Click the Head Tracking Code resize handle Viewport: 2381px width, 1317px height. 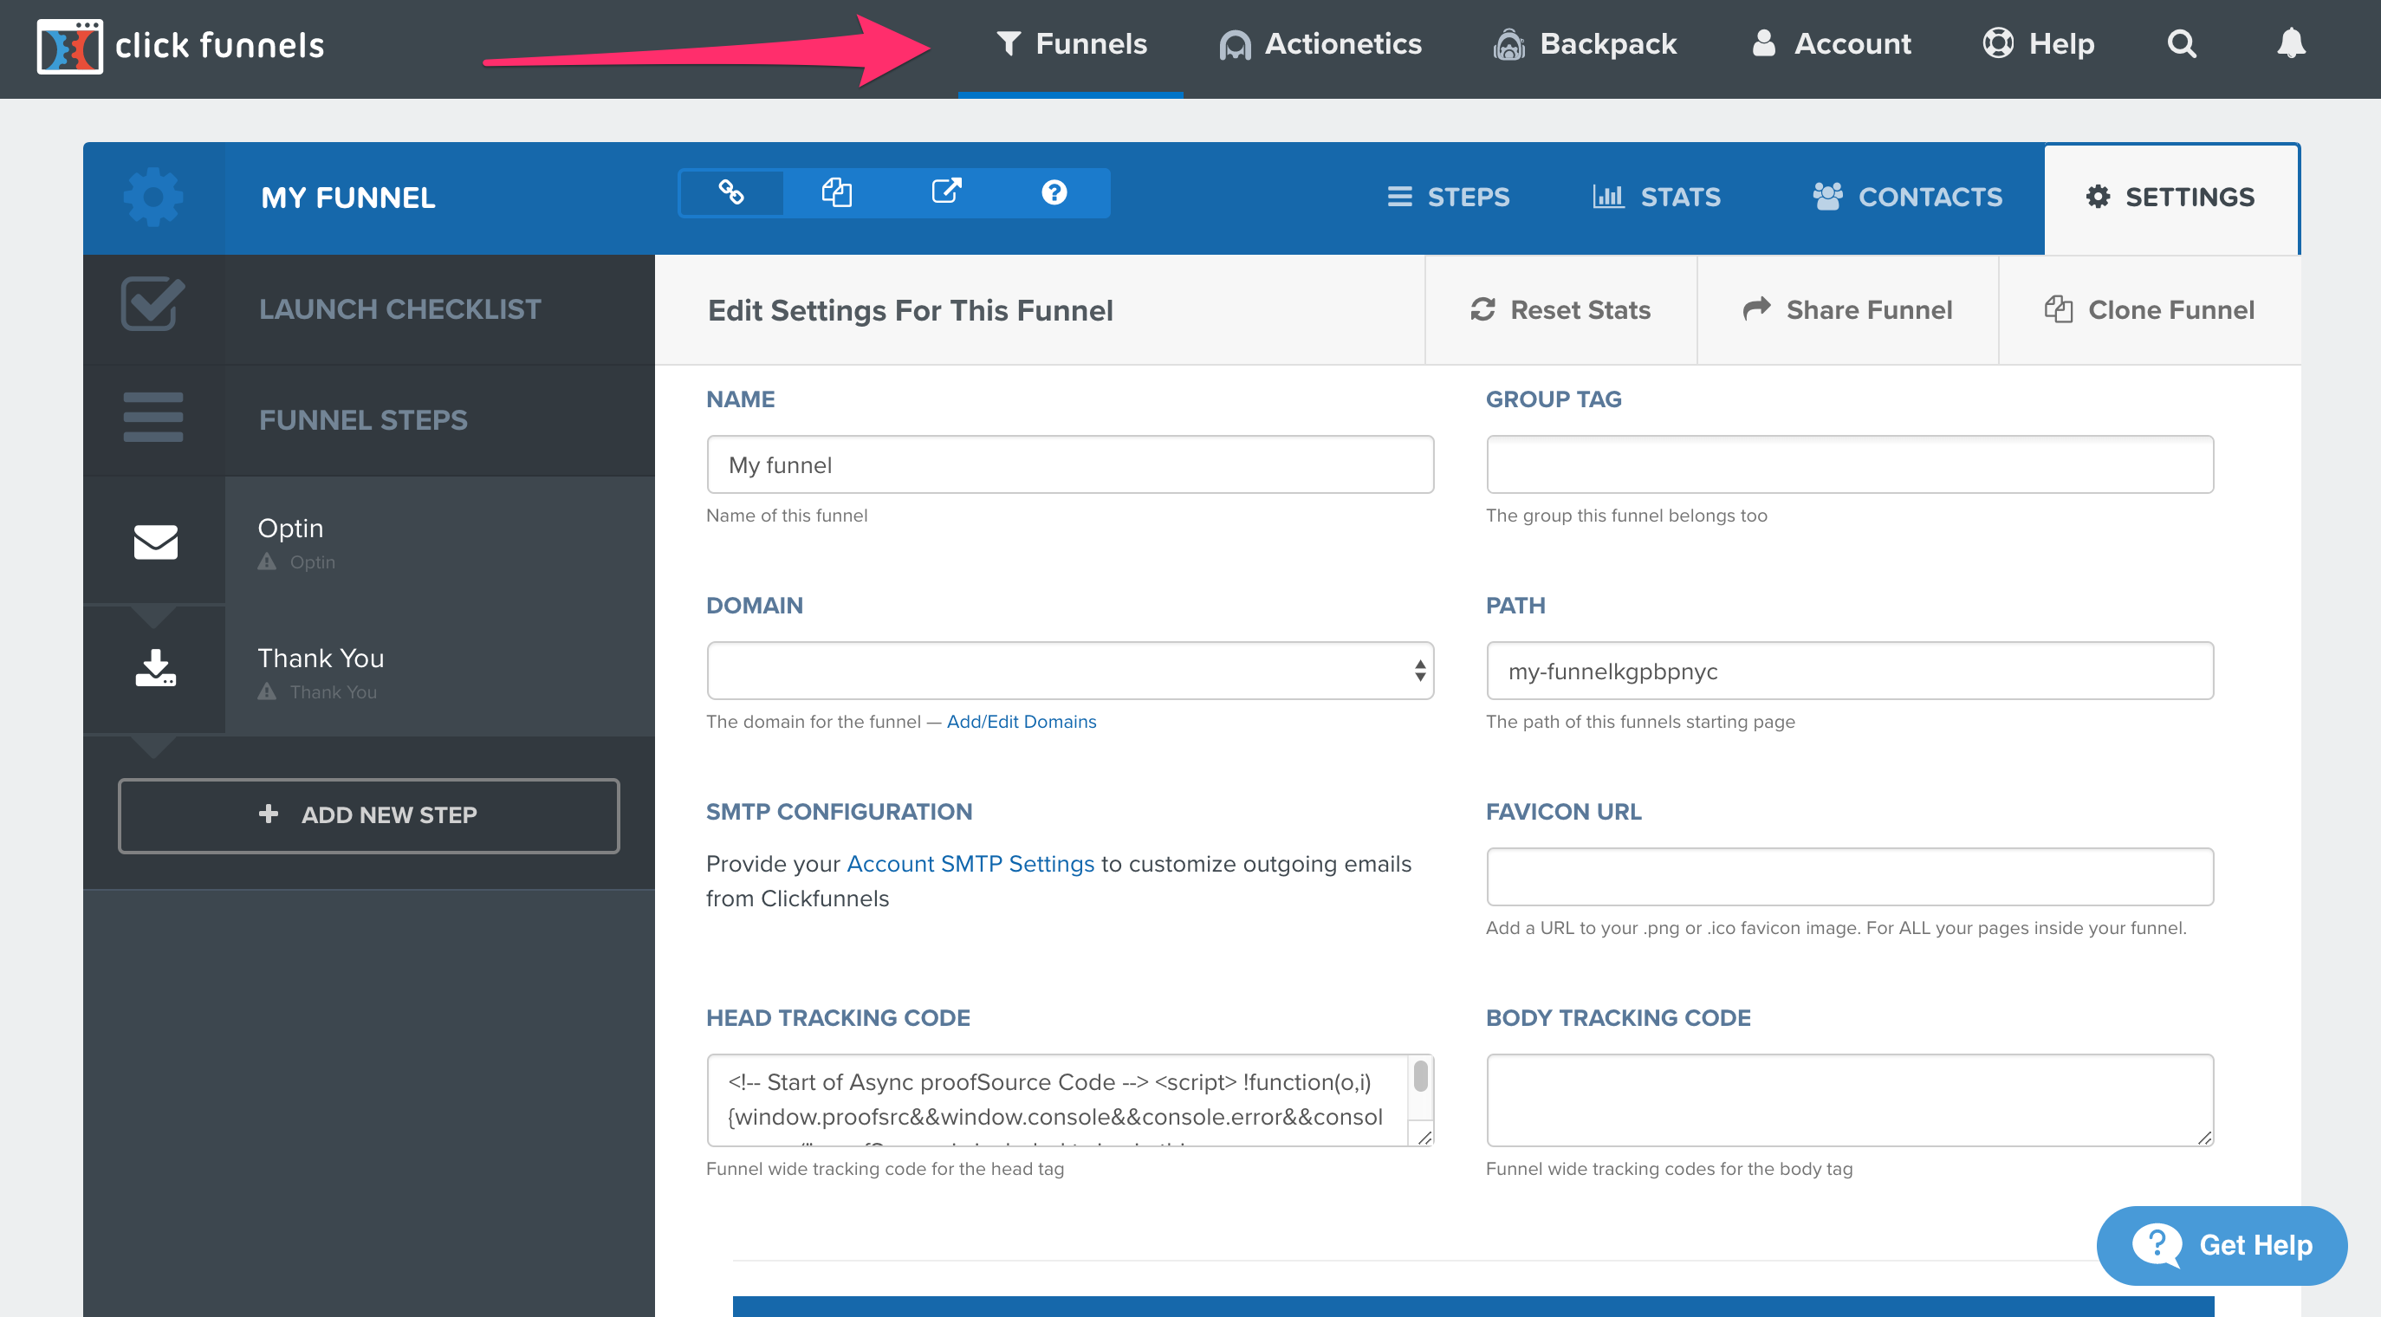point(1424,1136)
